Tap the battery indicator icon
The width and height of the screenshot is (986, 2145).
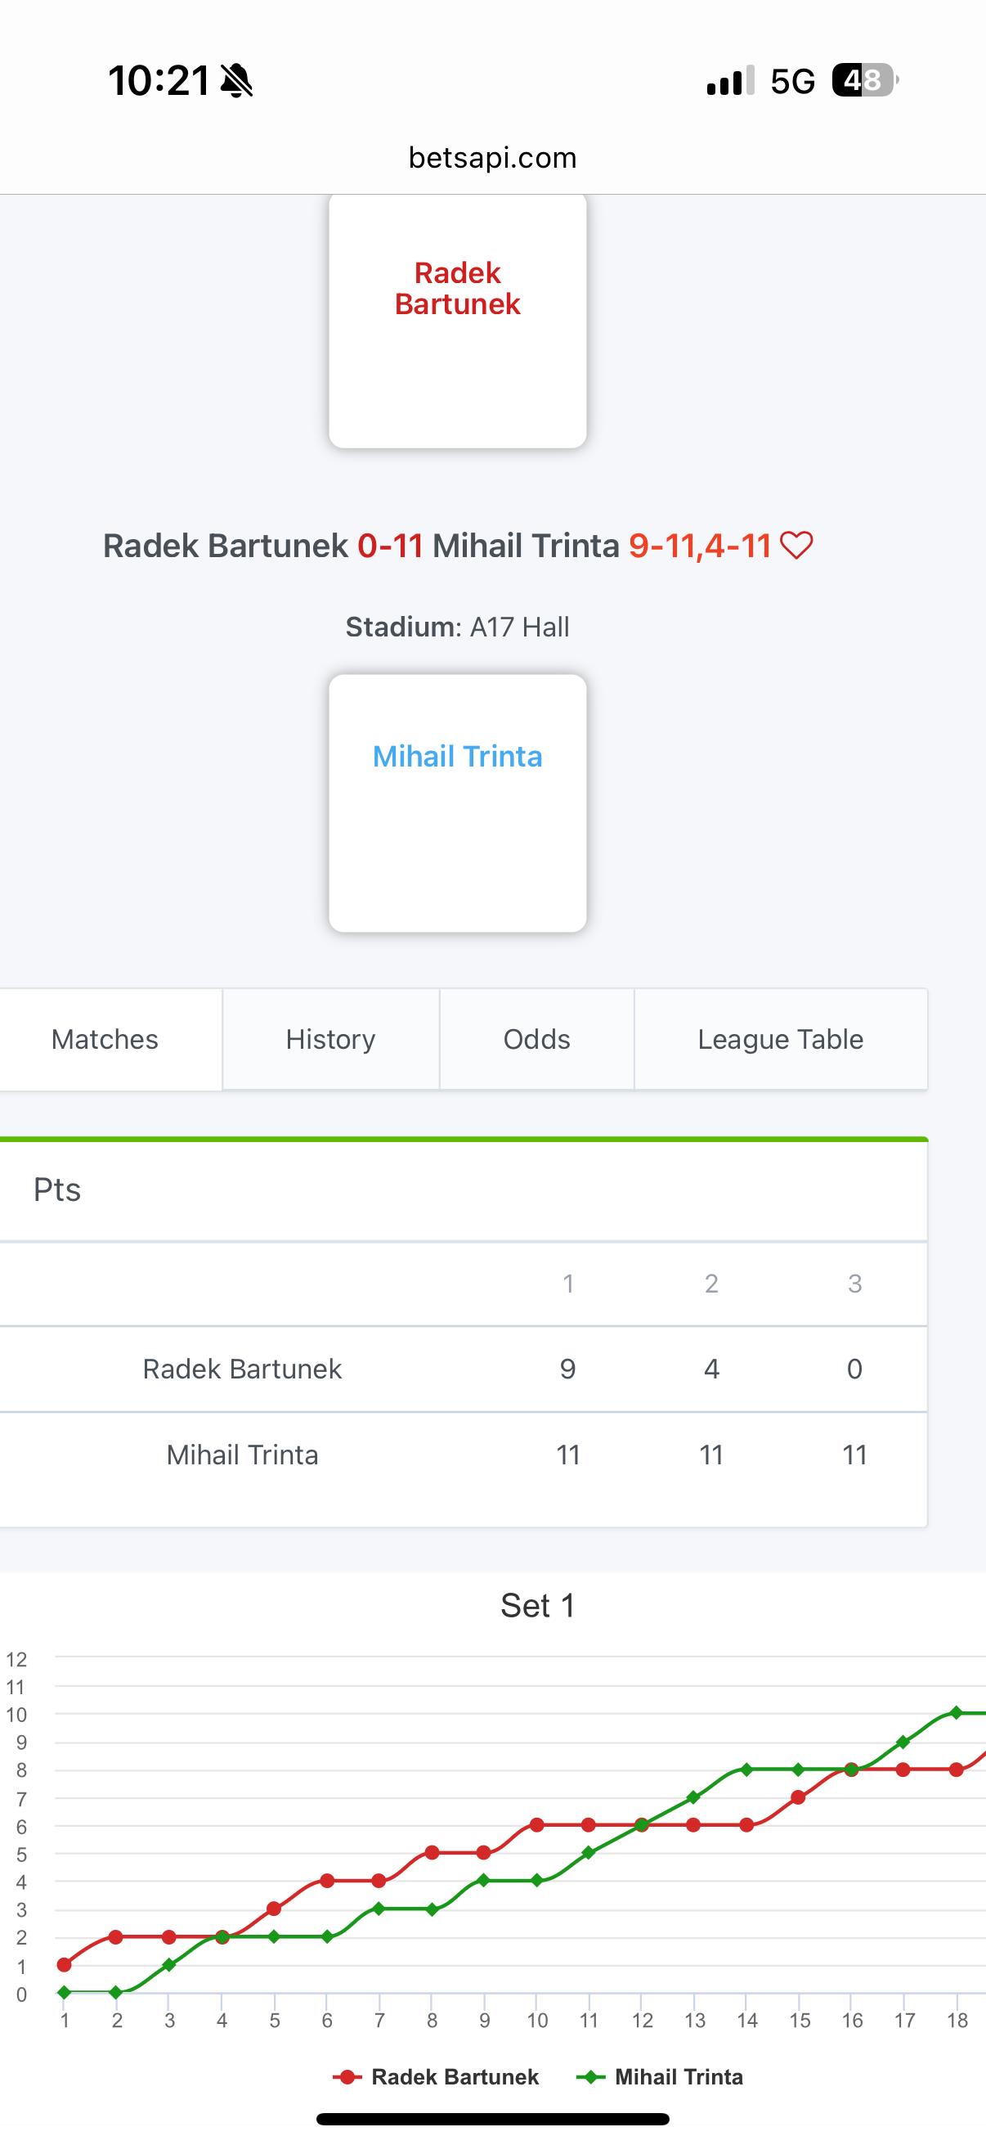863,81
